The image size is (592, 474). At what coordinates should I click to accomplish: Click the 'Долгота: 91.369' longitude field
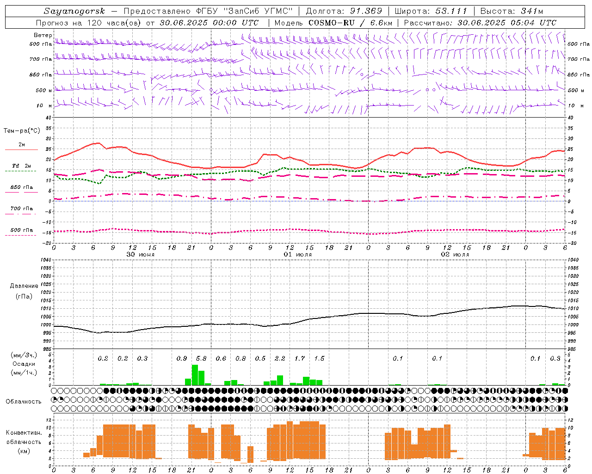tap(344, 11)
